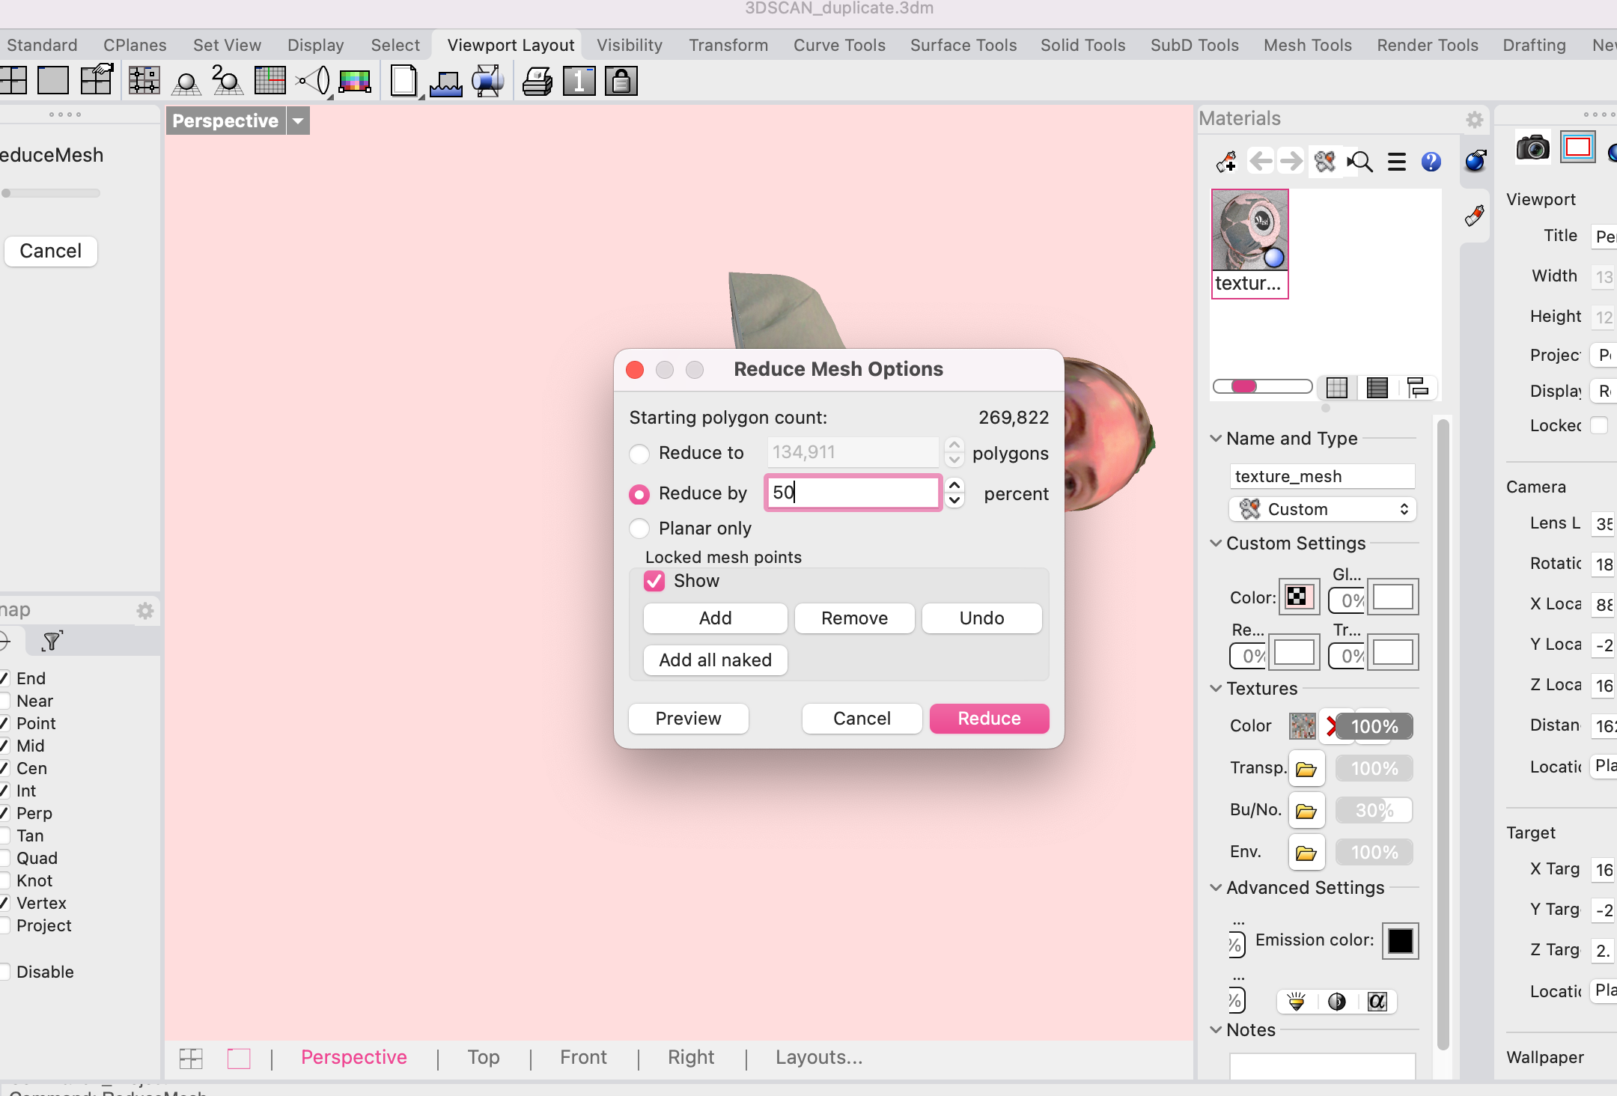
Task: Click the lock icon in toolbar
Action: tap(621, 81)
